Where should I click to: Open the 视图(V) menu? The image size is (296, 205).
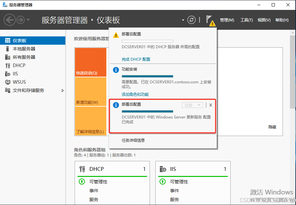click(264, 20)
